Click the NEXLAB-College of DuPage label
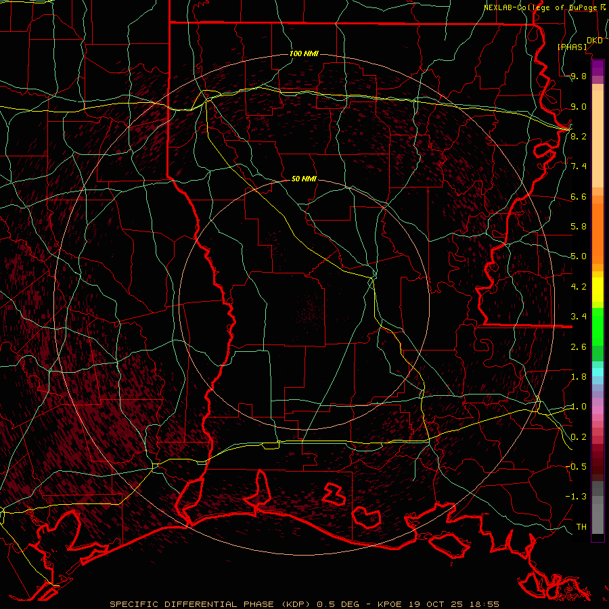 click(541, 7)
